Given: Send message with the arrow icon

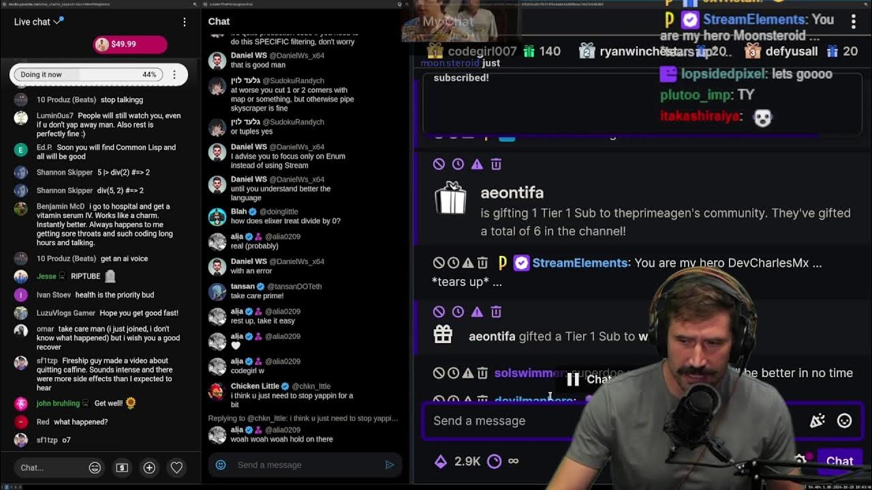Looking at the screenshot, I should point(390,465).
